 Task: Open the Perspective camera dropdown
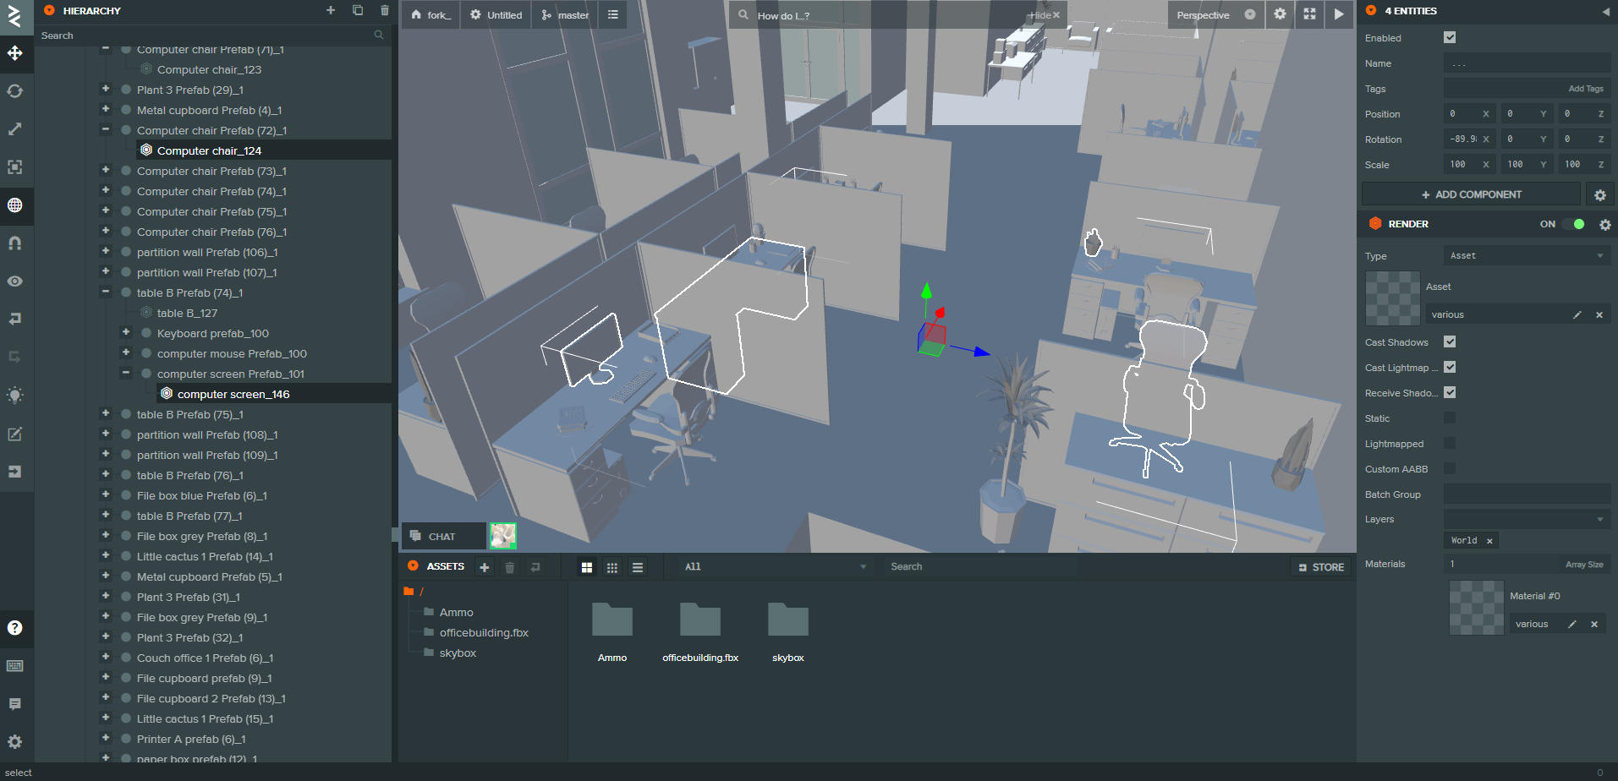tap(1215, 15)
